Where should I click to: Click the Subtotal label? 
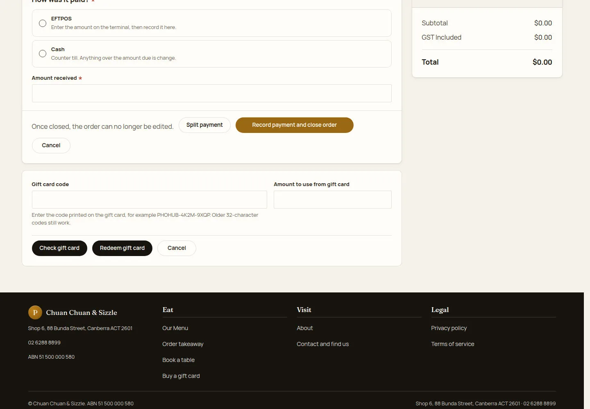[435, 23]
